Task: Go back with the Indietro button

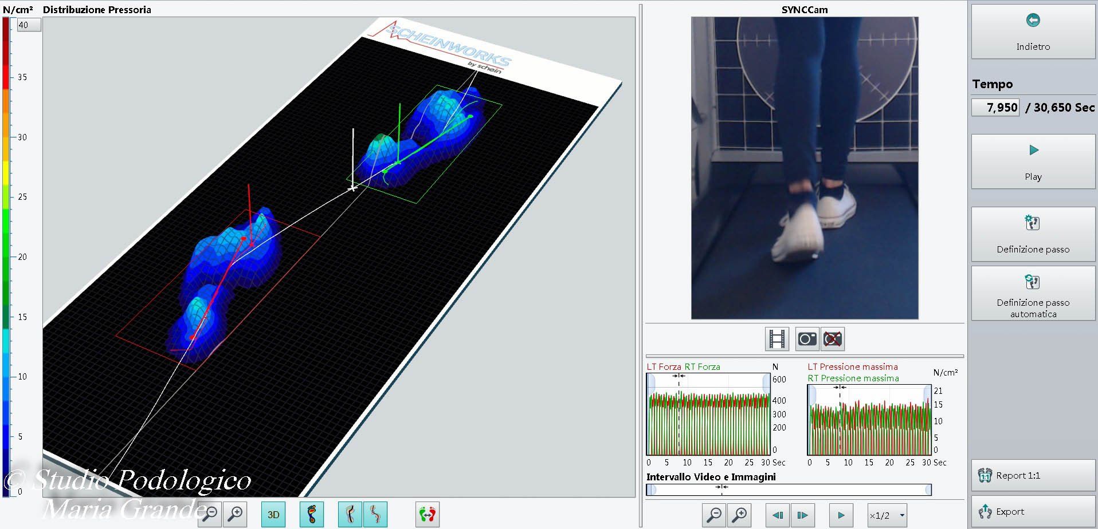Action: tap(1033, 32)
